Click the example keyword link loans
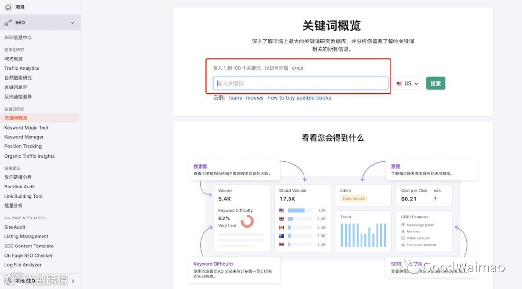522x289 pixels. (235, 98)
